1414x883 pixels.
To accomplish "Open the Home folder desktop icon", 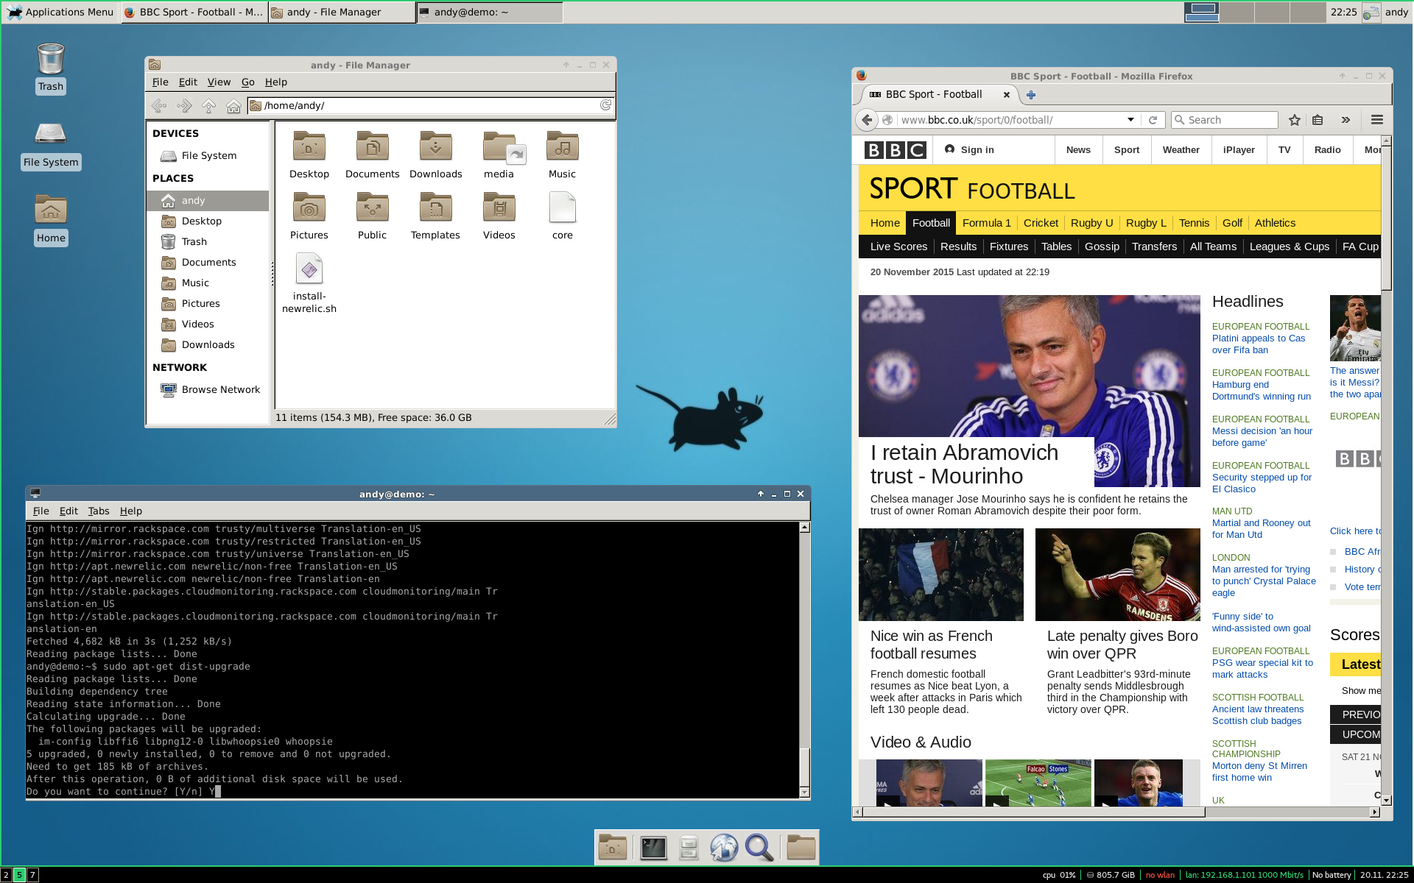I will tap(51, 210).
